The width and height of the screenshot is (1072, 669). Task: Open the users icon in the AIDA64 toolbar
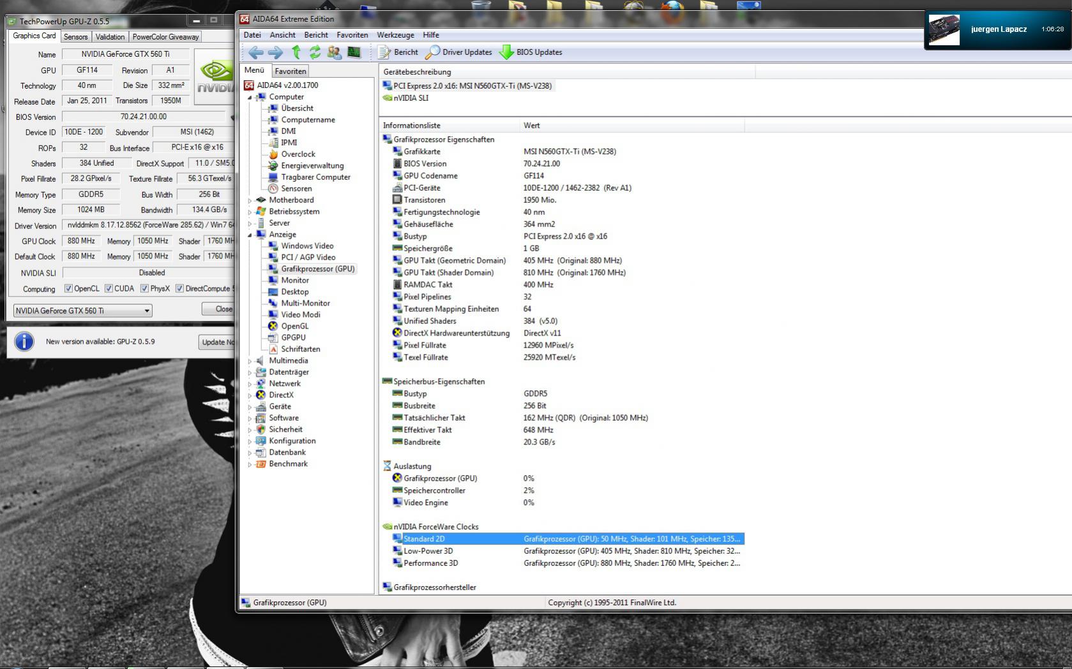334,52
